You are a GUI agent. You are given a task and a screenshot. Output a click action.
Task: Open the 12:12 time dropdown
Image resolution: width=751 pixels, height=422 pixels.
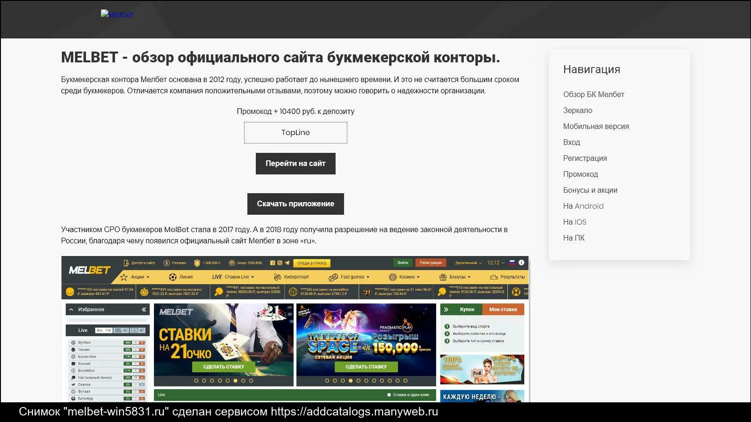tap(496, 263)
